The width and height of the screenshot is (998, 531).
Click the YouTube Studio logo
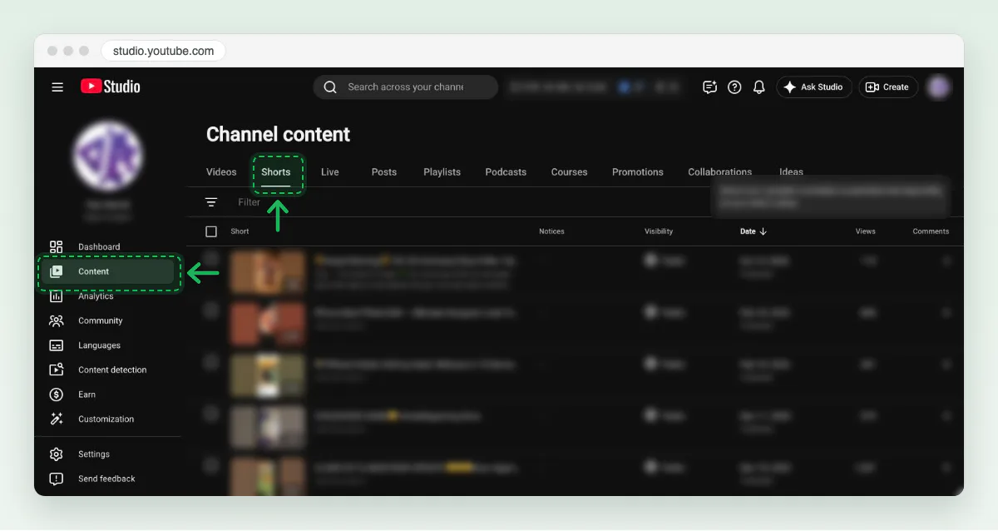[111, 87]
